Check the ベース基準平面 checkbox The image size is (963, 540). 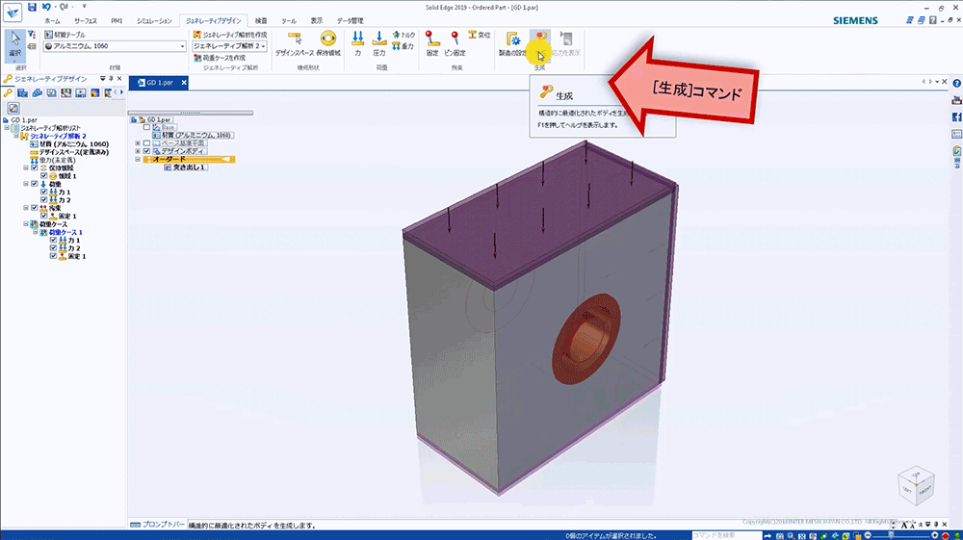[146, 143]
